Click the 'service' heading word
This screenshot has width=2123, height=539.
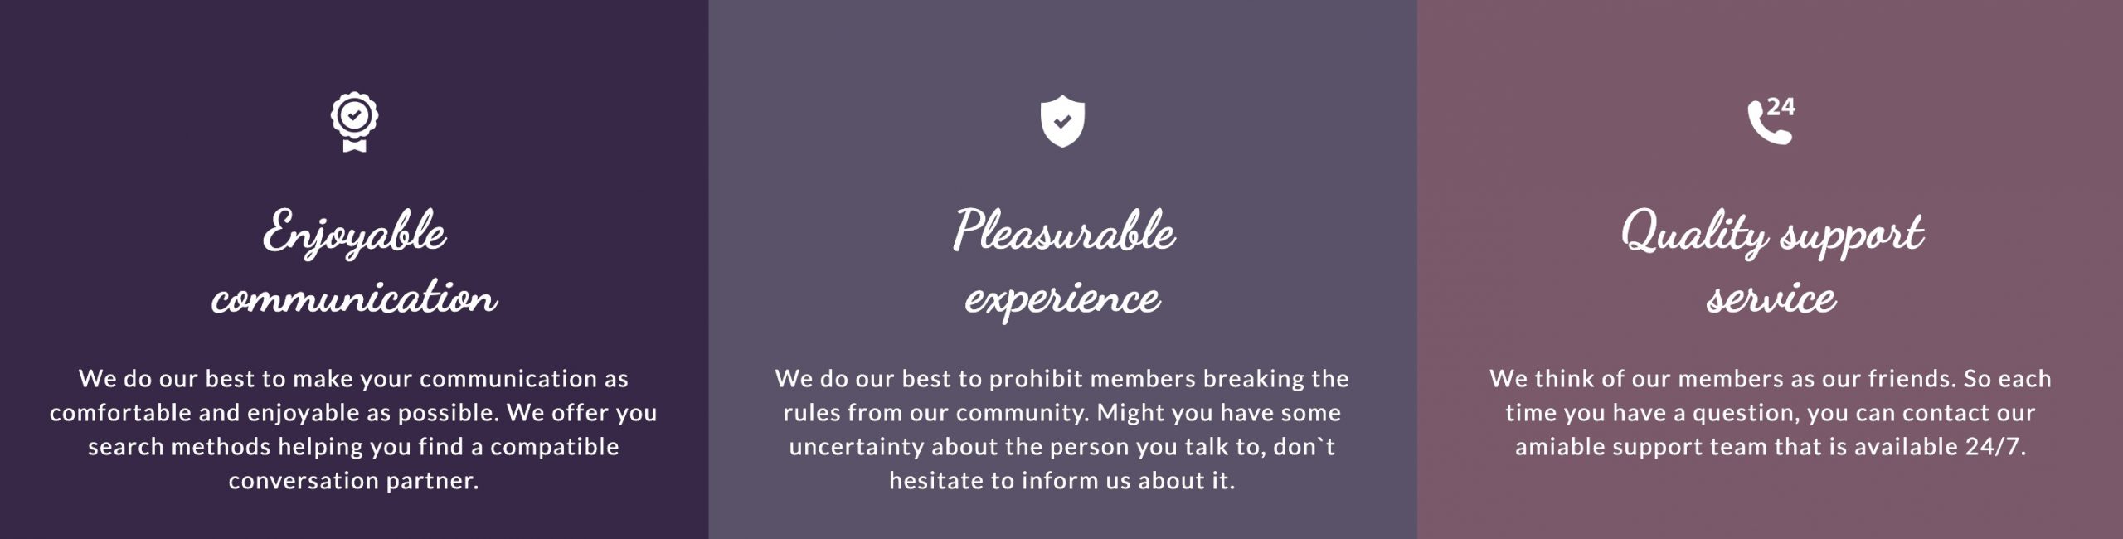(1771, 299)
